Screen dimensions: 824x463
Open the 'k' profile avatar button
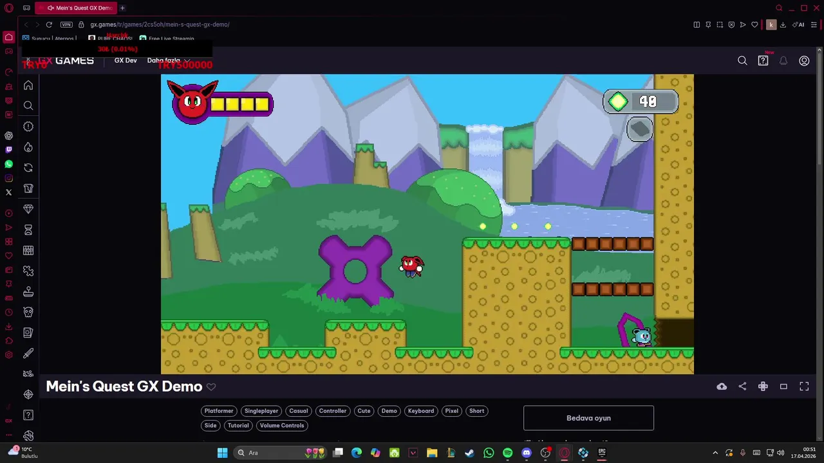[771, 24]
